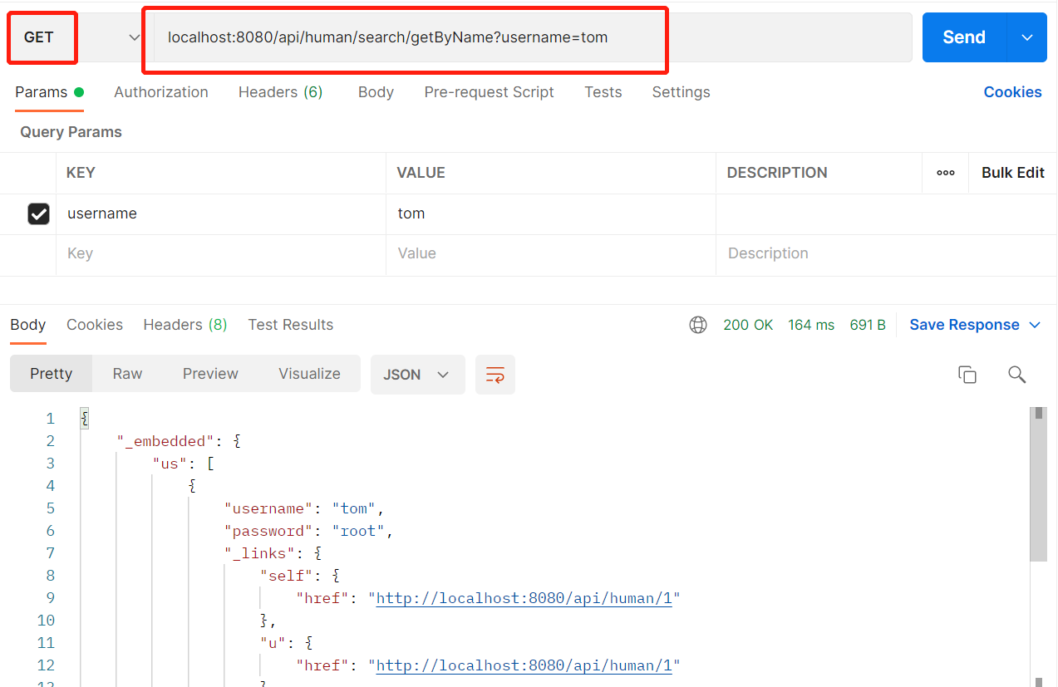This screenshot has height=687, width=1058.
Task: Click the "password" key on line 6
Action: [268, 531]
